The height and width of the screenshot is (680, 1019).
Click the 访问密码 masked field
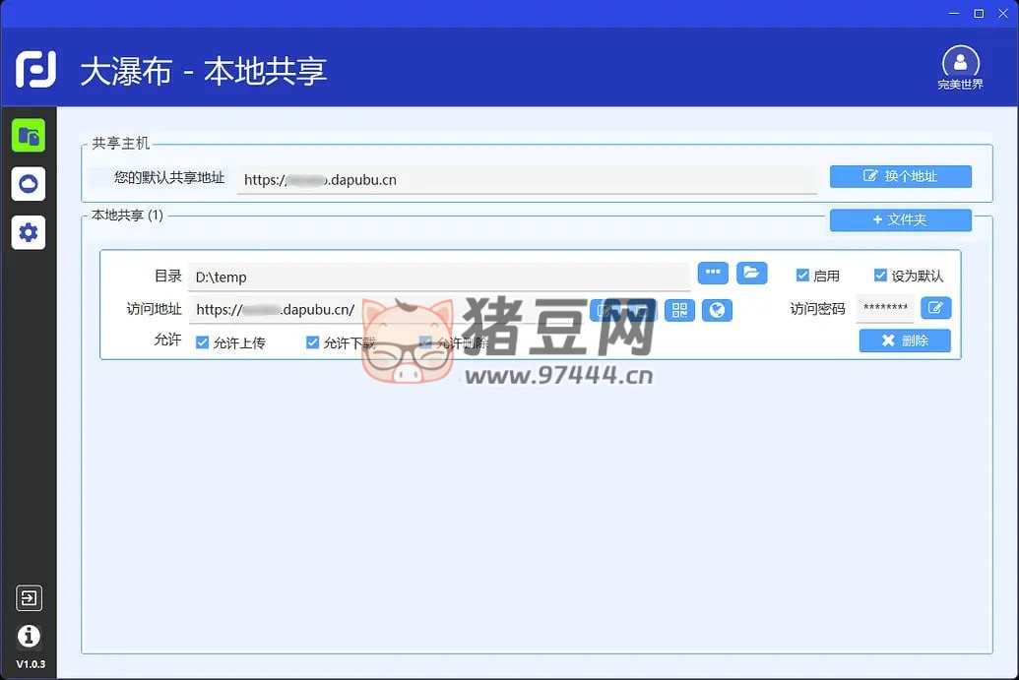pyautogui.click(x=885, y=308)
